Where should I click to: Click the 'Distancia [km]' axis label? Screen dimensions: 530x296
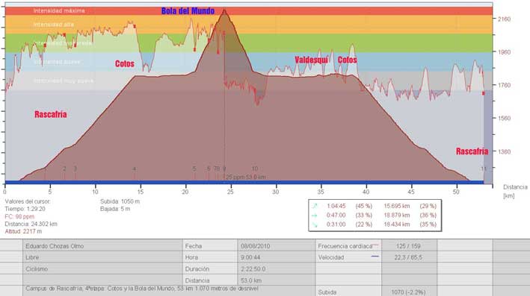tap(515, 191)
